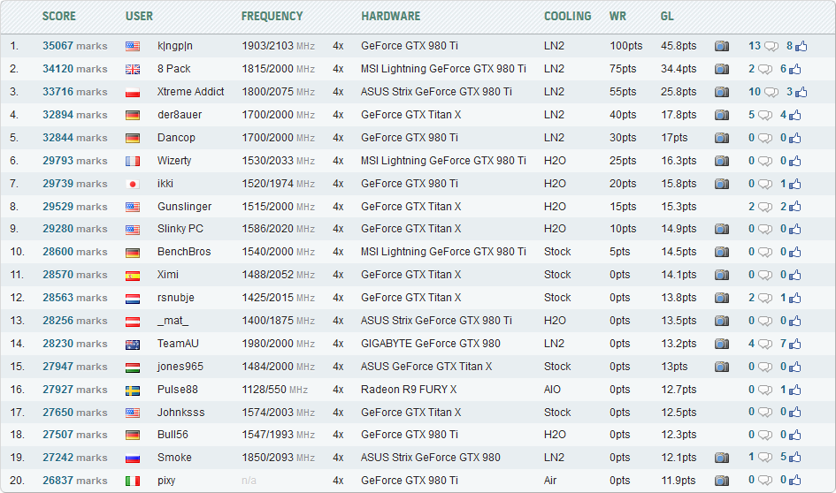Select 75pts WR value
836x493 pixels.
[623, 69]
